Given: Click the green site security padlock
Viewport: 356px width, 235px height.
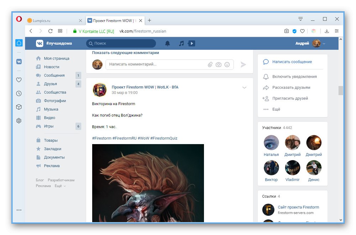Looking at the screenshot, I should click(x=75, y=31).
